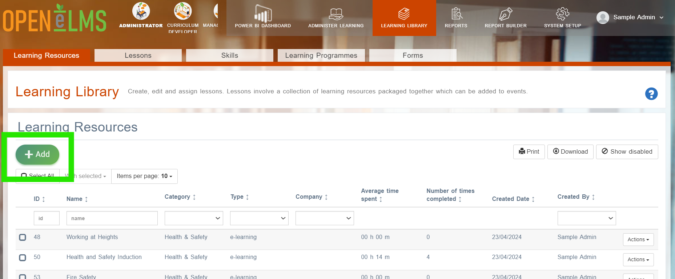This screenshot has height=279, width=675.
Task: Open the Report Builder icon
Action: pyautogui.click(x=506, y=14)
